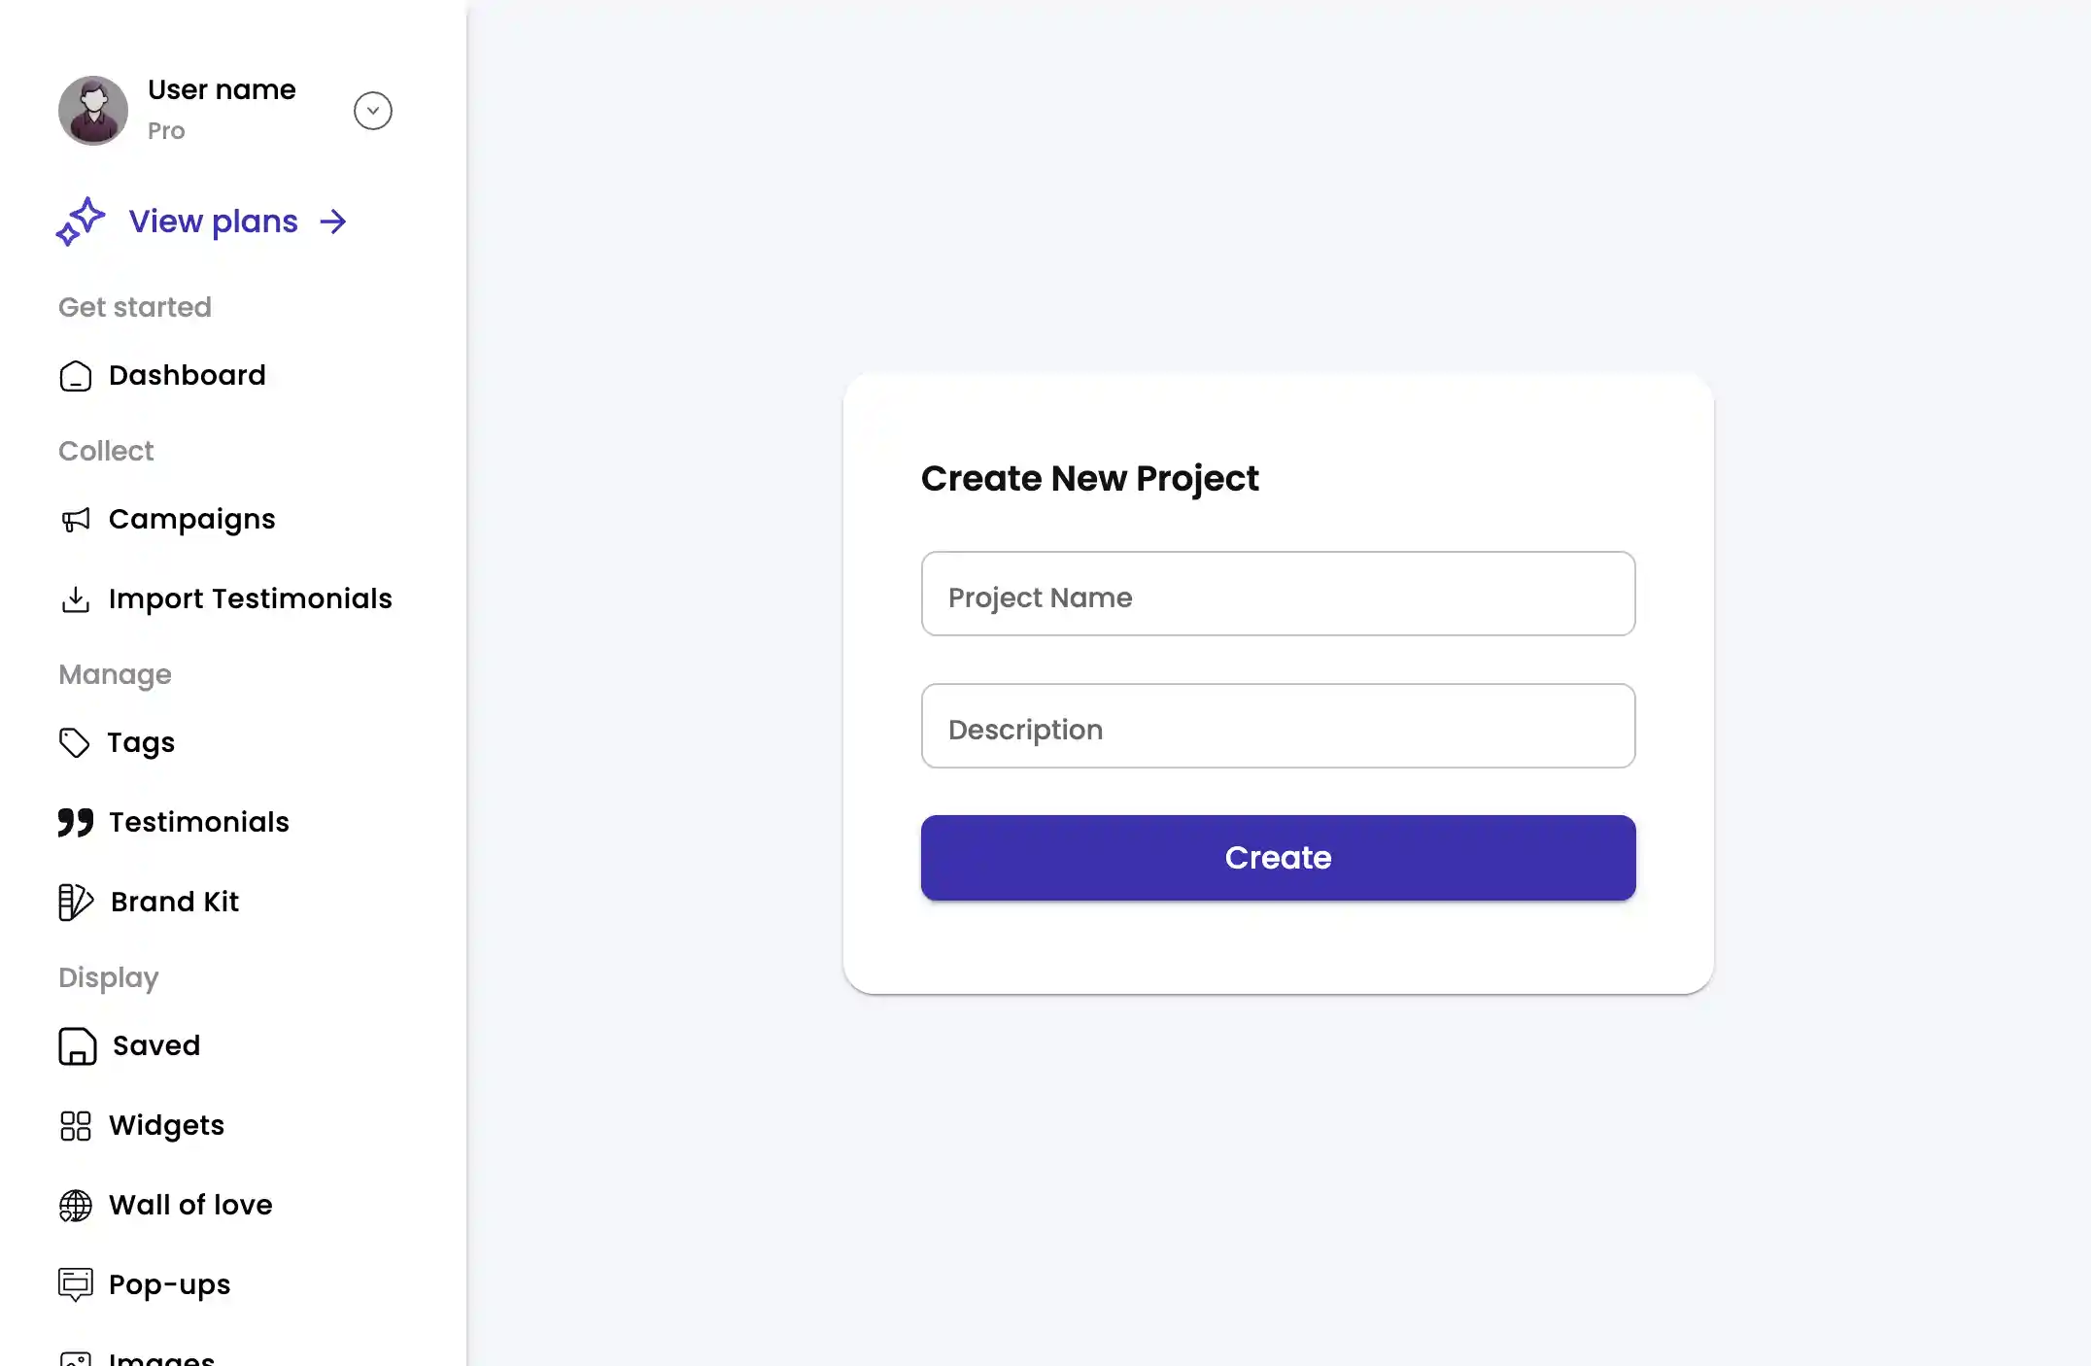Click the Widgets grid icon
This screenshot has height=1366, width=2091.
pos(76,1125)
